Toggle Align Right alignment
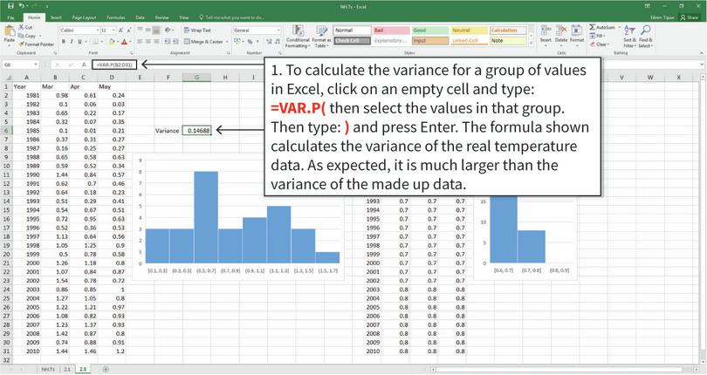Screen dimensions: 707x375 [x=156, y=42]
